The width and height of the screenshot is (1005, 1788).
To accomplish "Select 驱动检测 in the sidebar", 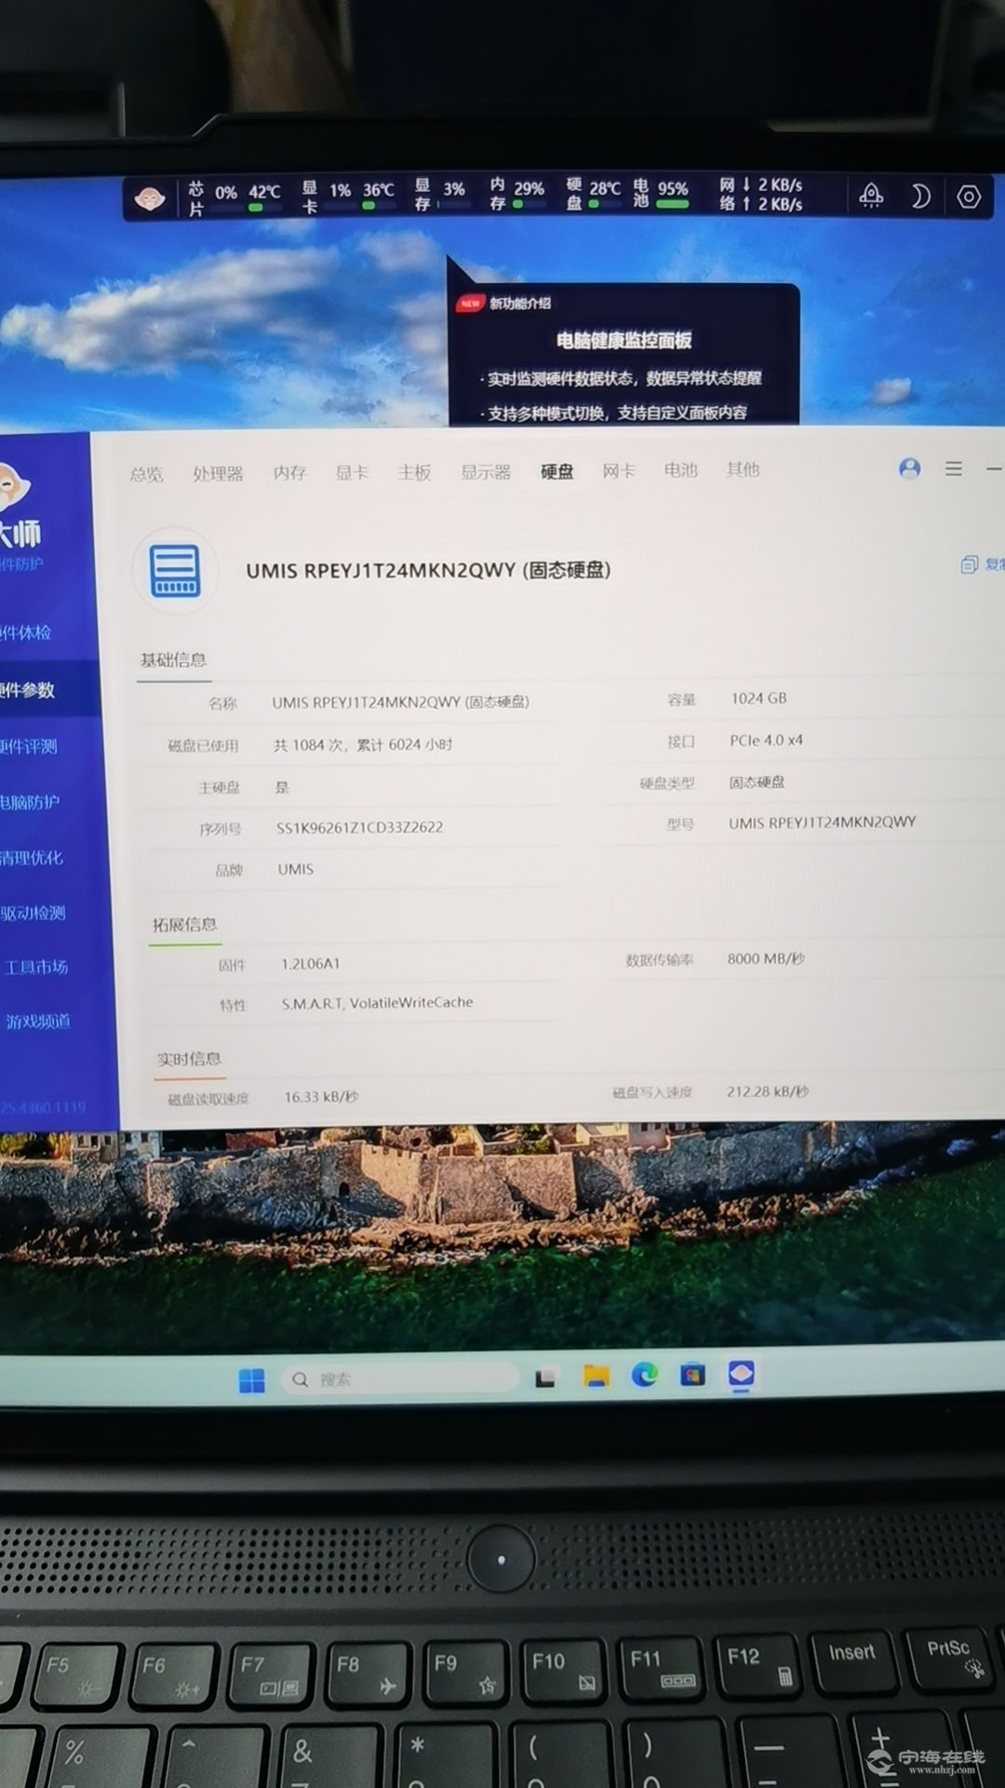I will [x=33, y=913].
